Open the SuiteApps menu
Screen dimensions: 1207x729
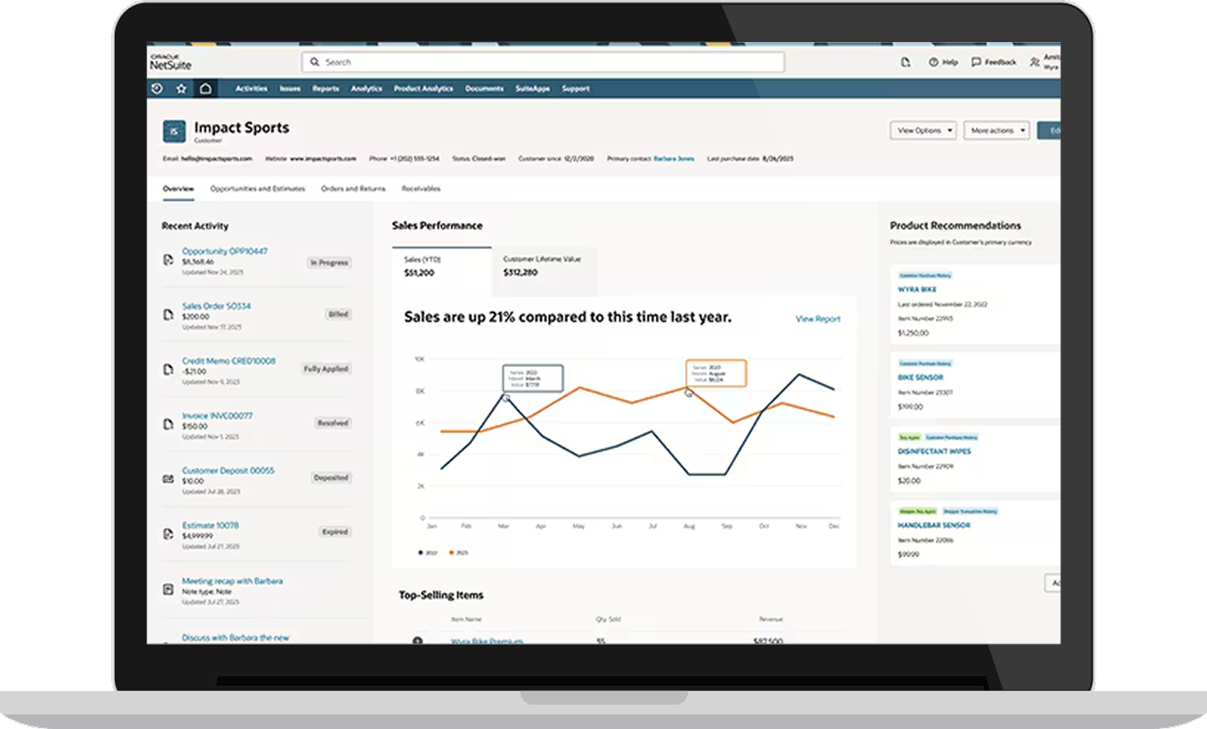[533, 89]
